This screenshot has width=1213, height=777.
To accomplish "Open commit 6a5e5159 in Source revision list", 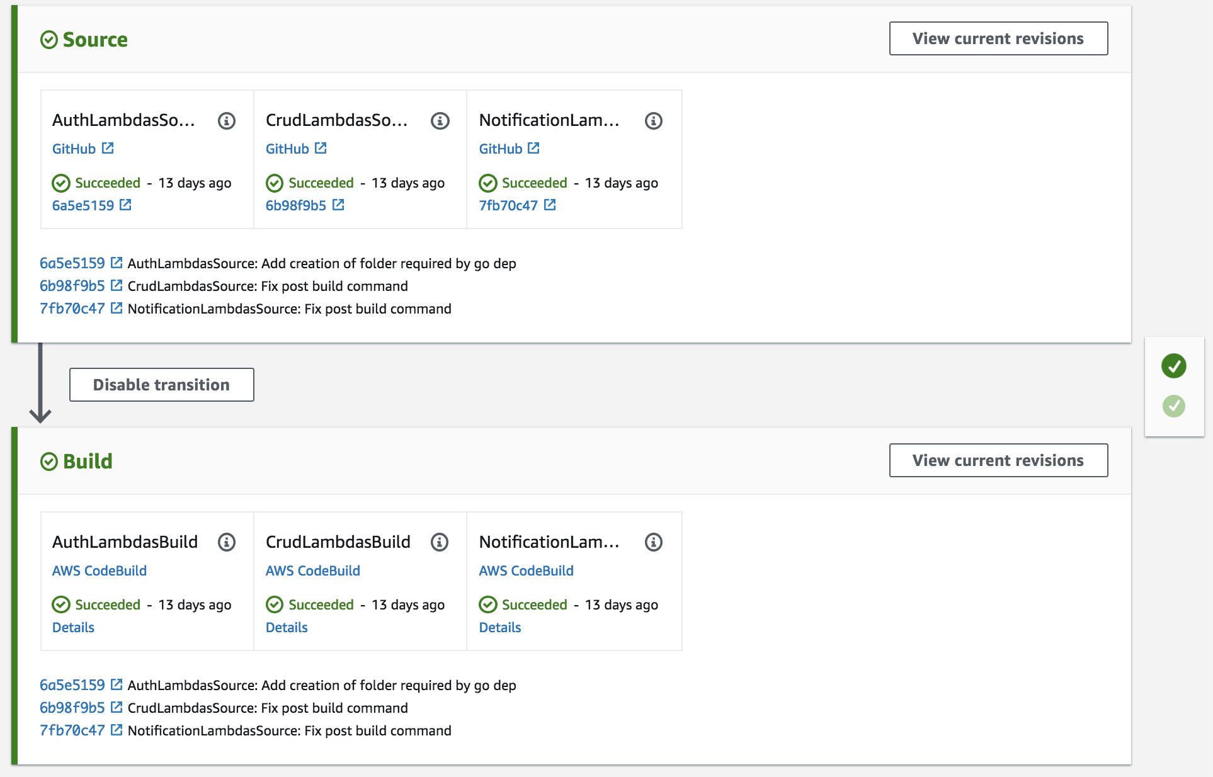I will pyautogui.click(x=72, y=263).
